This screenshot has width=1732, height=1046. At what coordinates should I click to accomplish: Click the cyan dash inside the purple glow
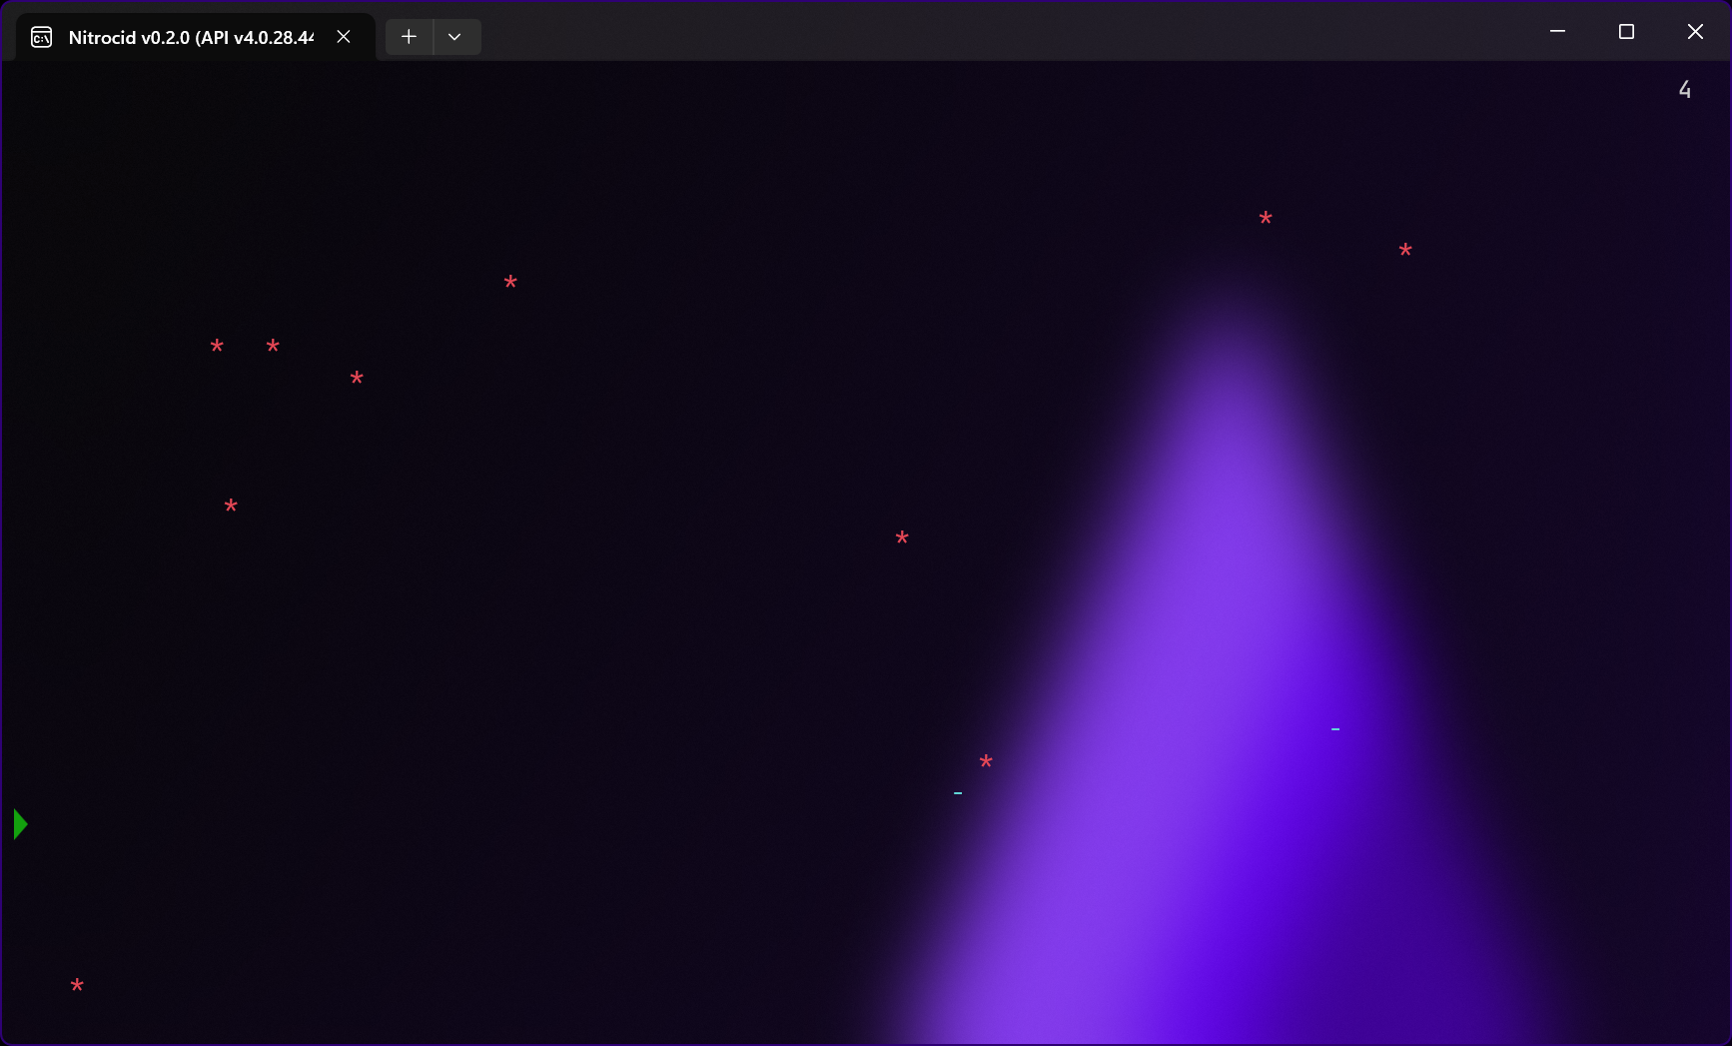tap(1335, 729)
